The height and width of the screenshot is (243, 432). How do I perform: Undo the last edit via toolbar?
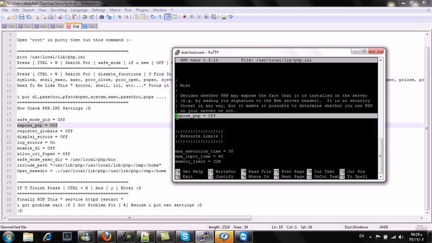click(84, 17)
